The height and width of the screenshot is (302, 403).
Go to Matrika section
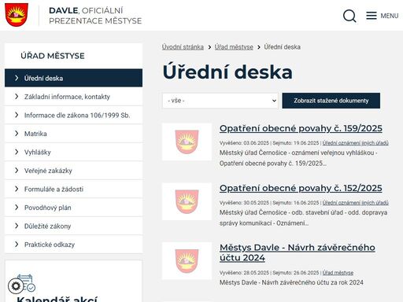click(73, 134)
